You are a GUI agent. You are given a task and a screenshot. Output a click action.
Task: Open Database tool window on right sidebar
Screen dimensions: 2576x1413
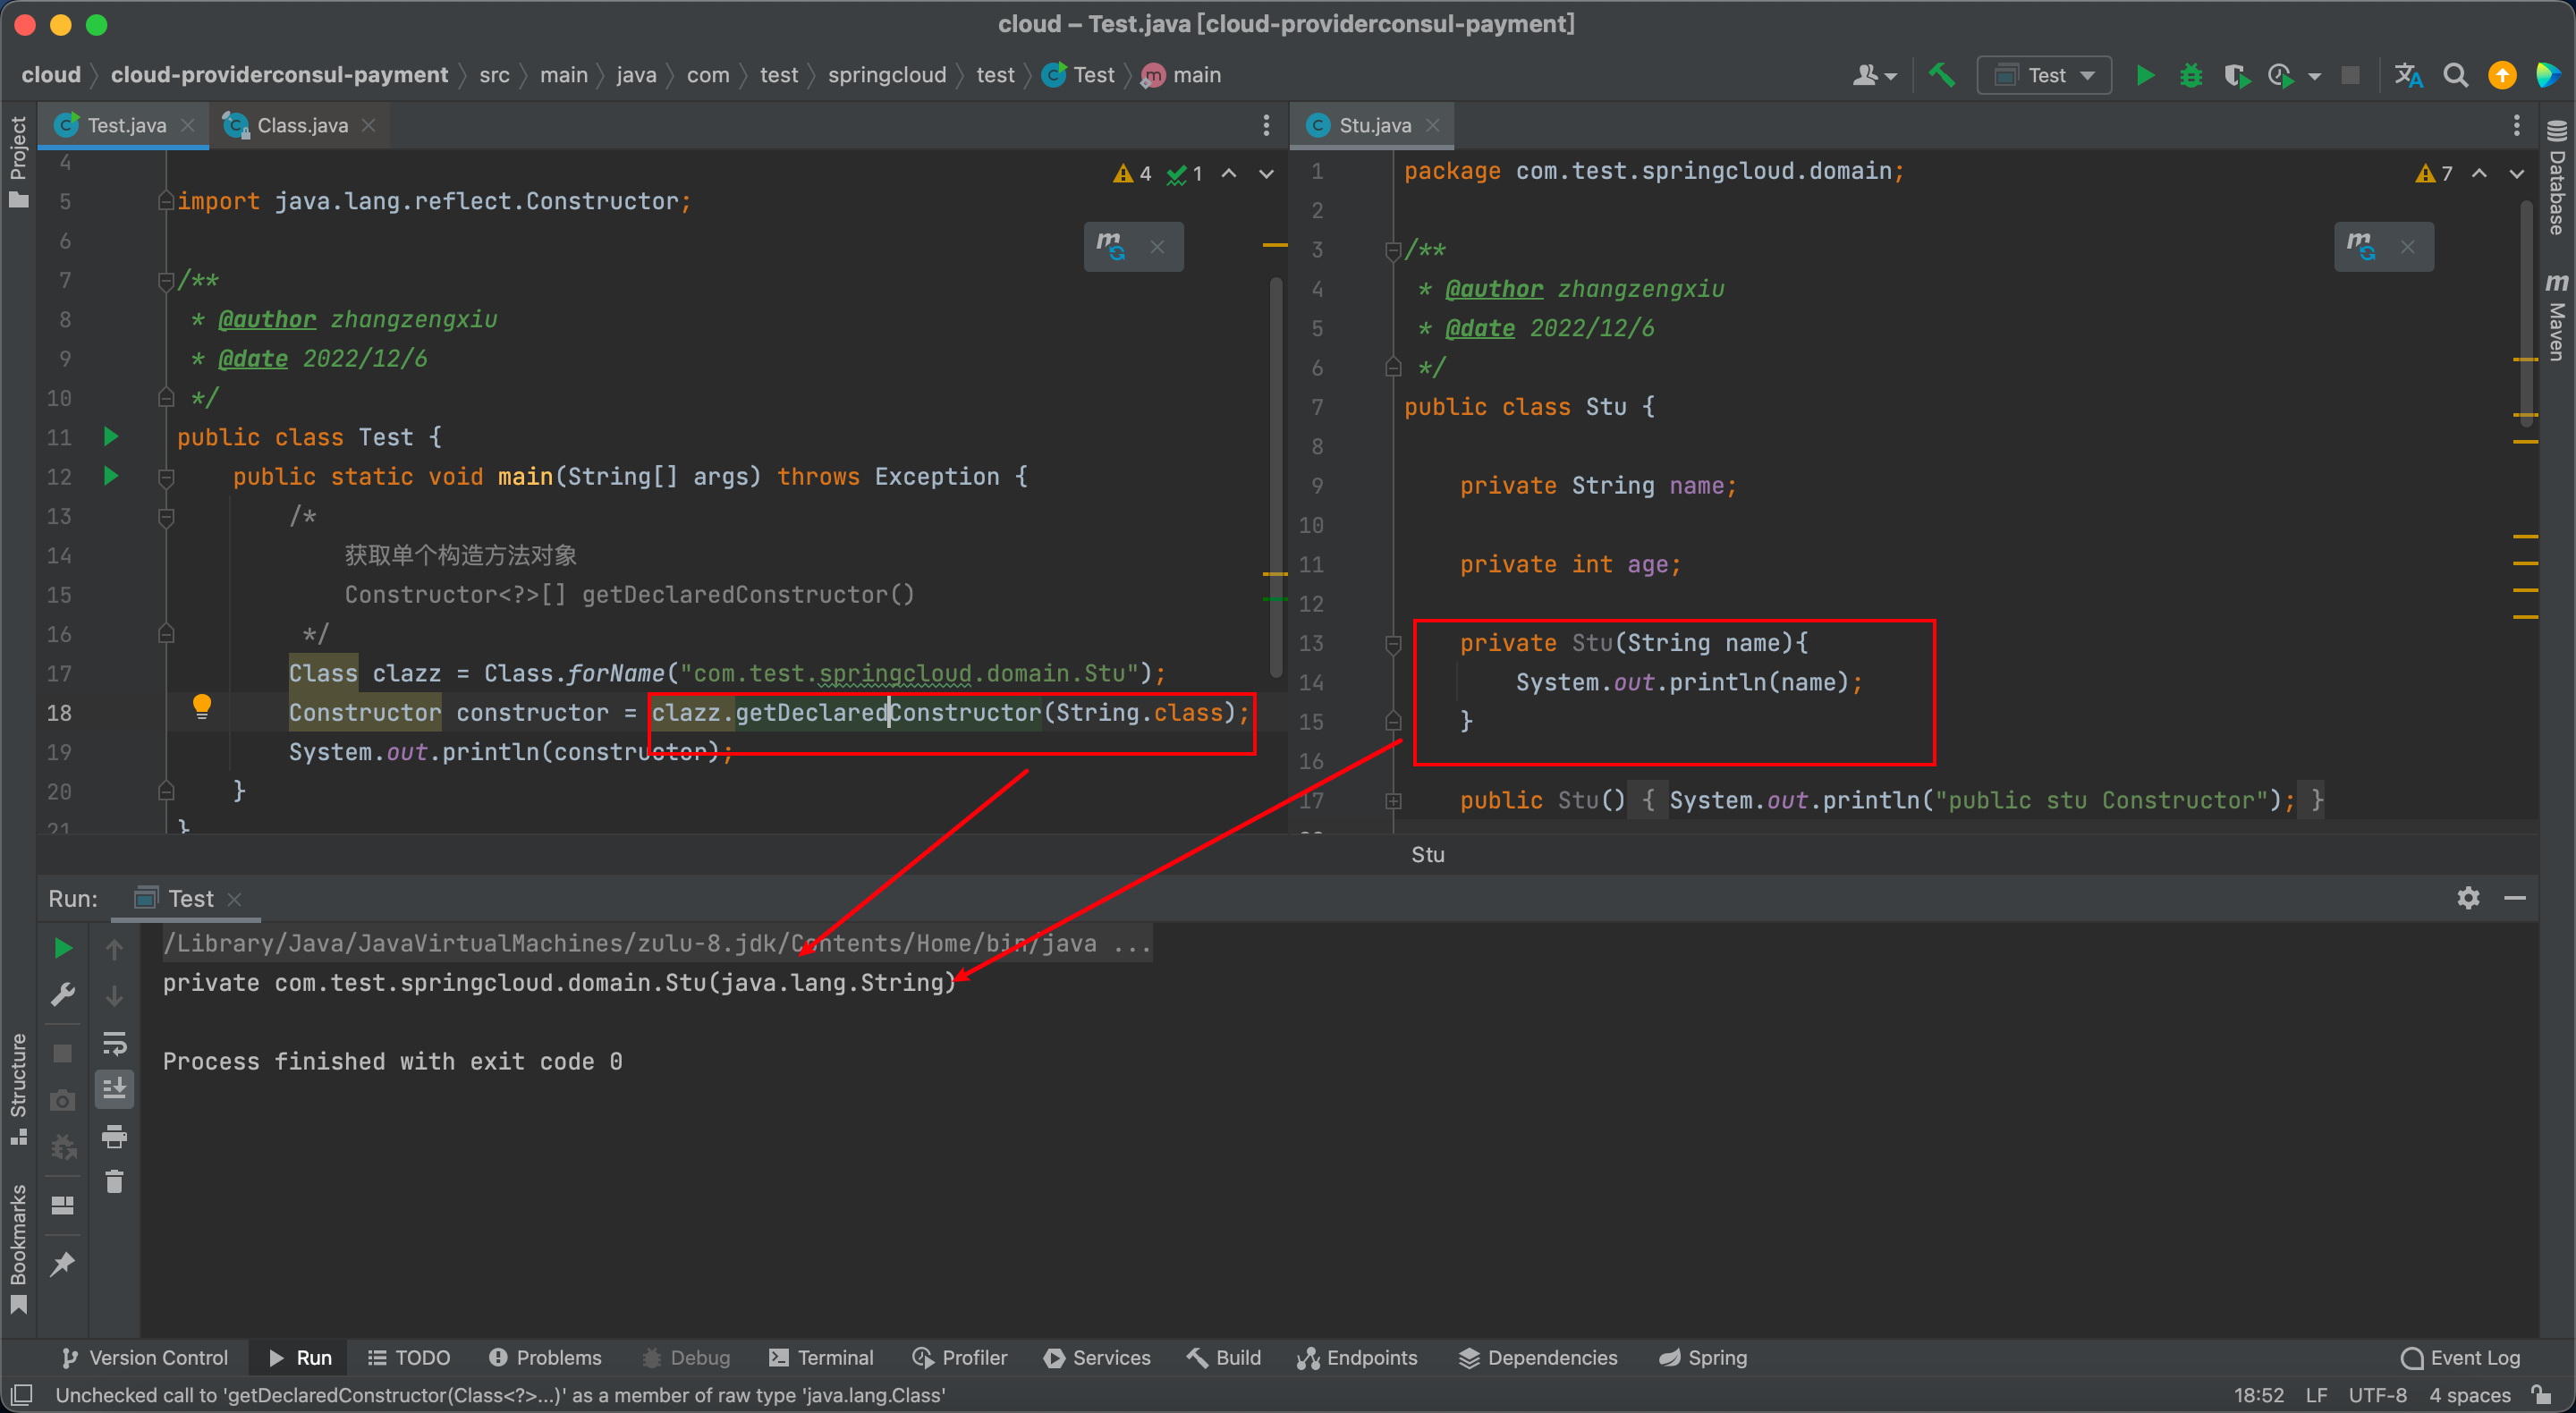(2557, 178)
